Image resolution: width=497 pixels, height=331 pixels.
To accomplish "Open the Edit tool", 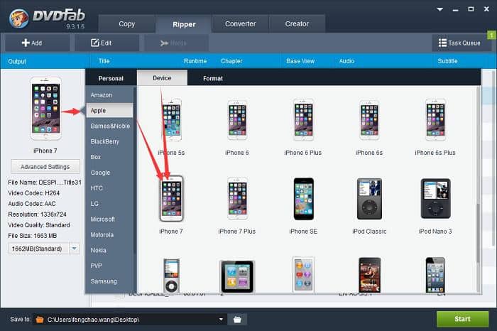I will point(106,43).
